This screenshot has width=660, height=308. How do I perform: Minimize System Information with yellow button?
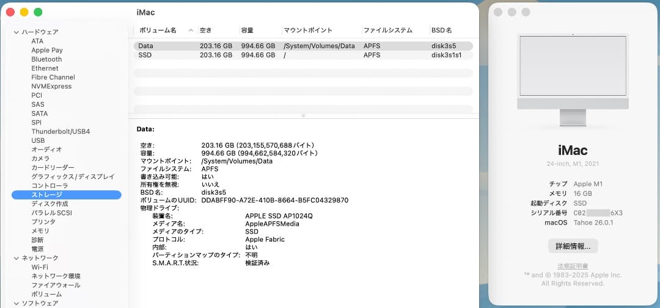(24, 12)
